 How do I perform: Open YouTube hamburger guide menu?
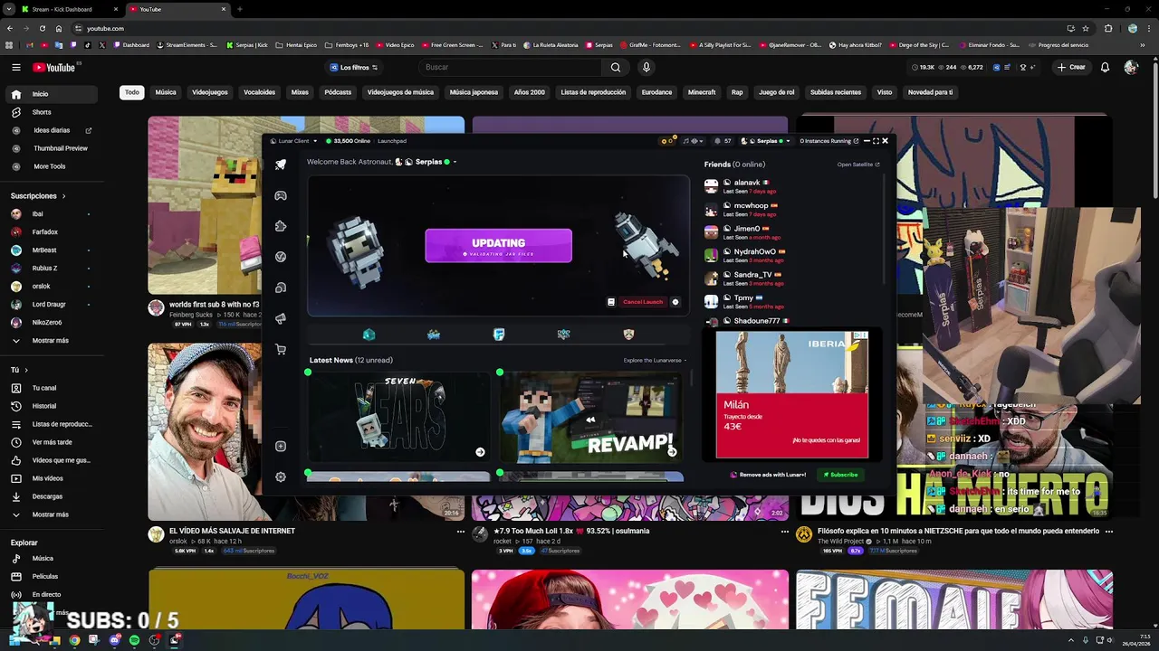coord(16,67)
